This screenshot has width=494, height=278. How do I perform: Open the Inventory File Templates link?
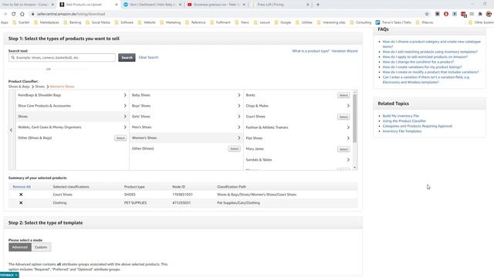(402, 131)
